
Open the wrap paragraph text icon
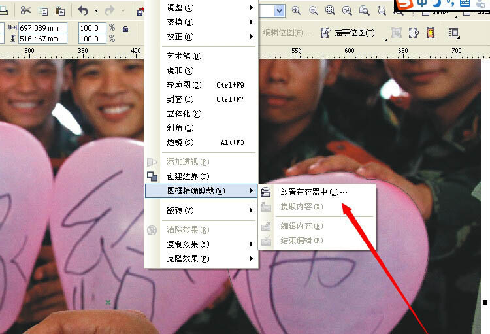coord(454,33)
